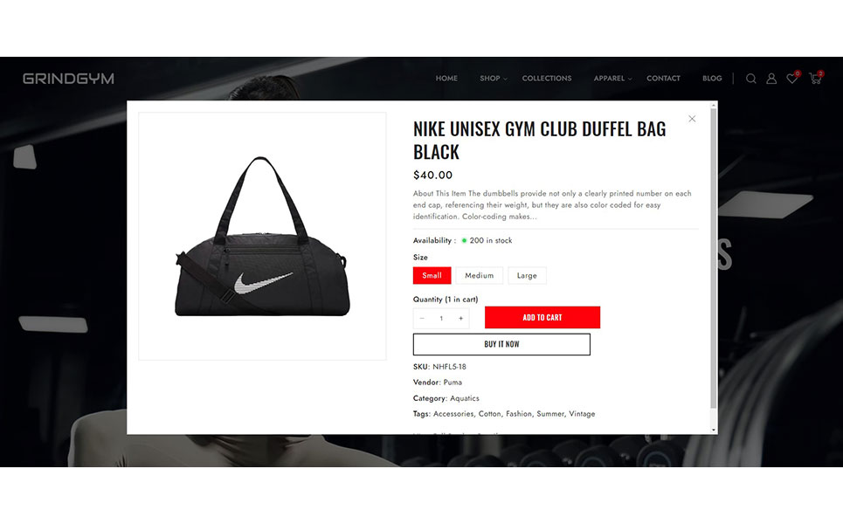This screenshot has height=524, width=843.
Task: Expand the Apparel dropdown menu
Action: (x=612, y=79)
